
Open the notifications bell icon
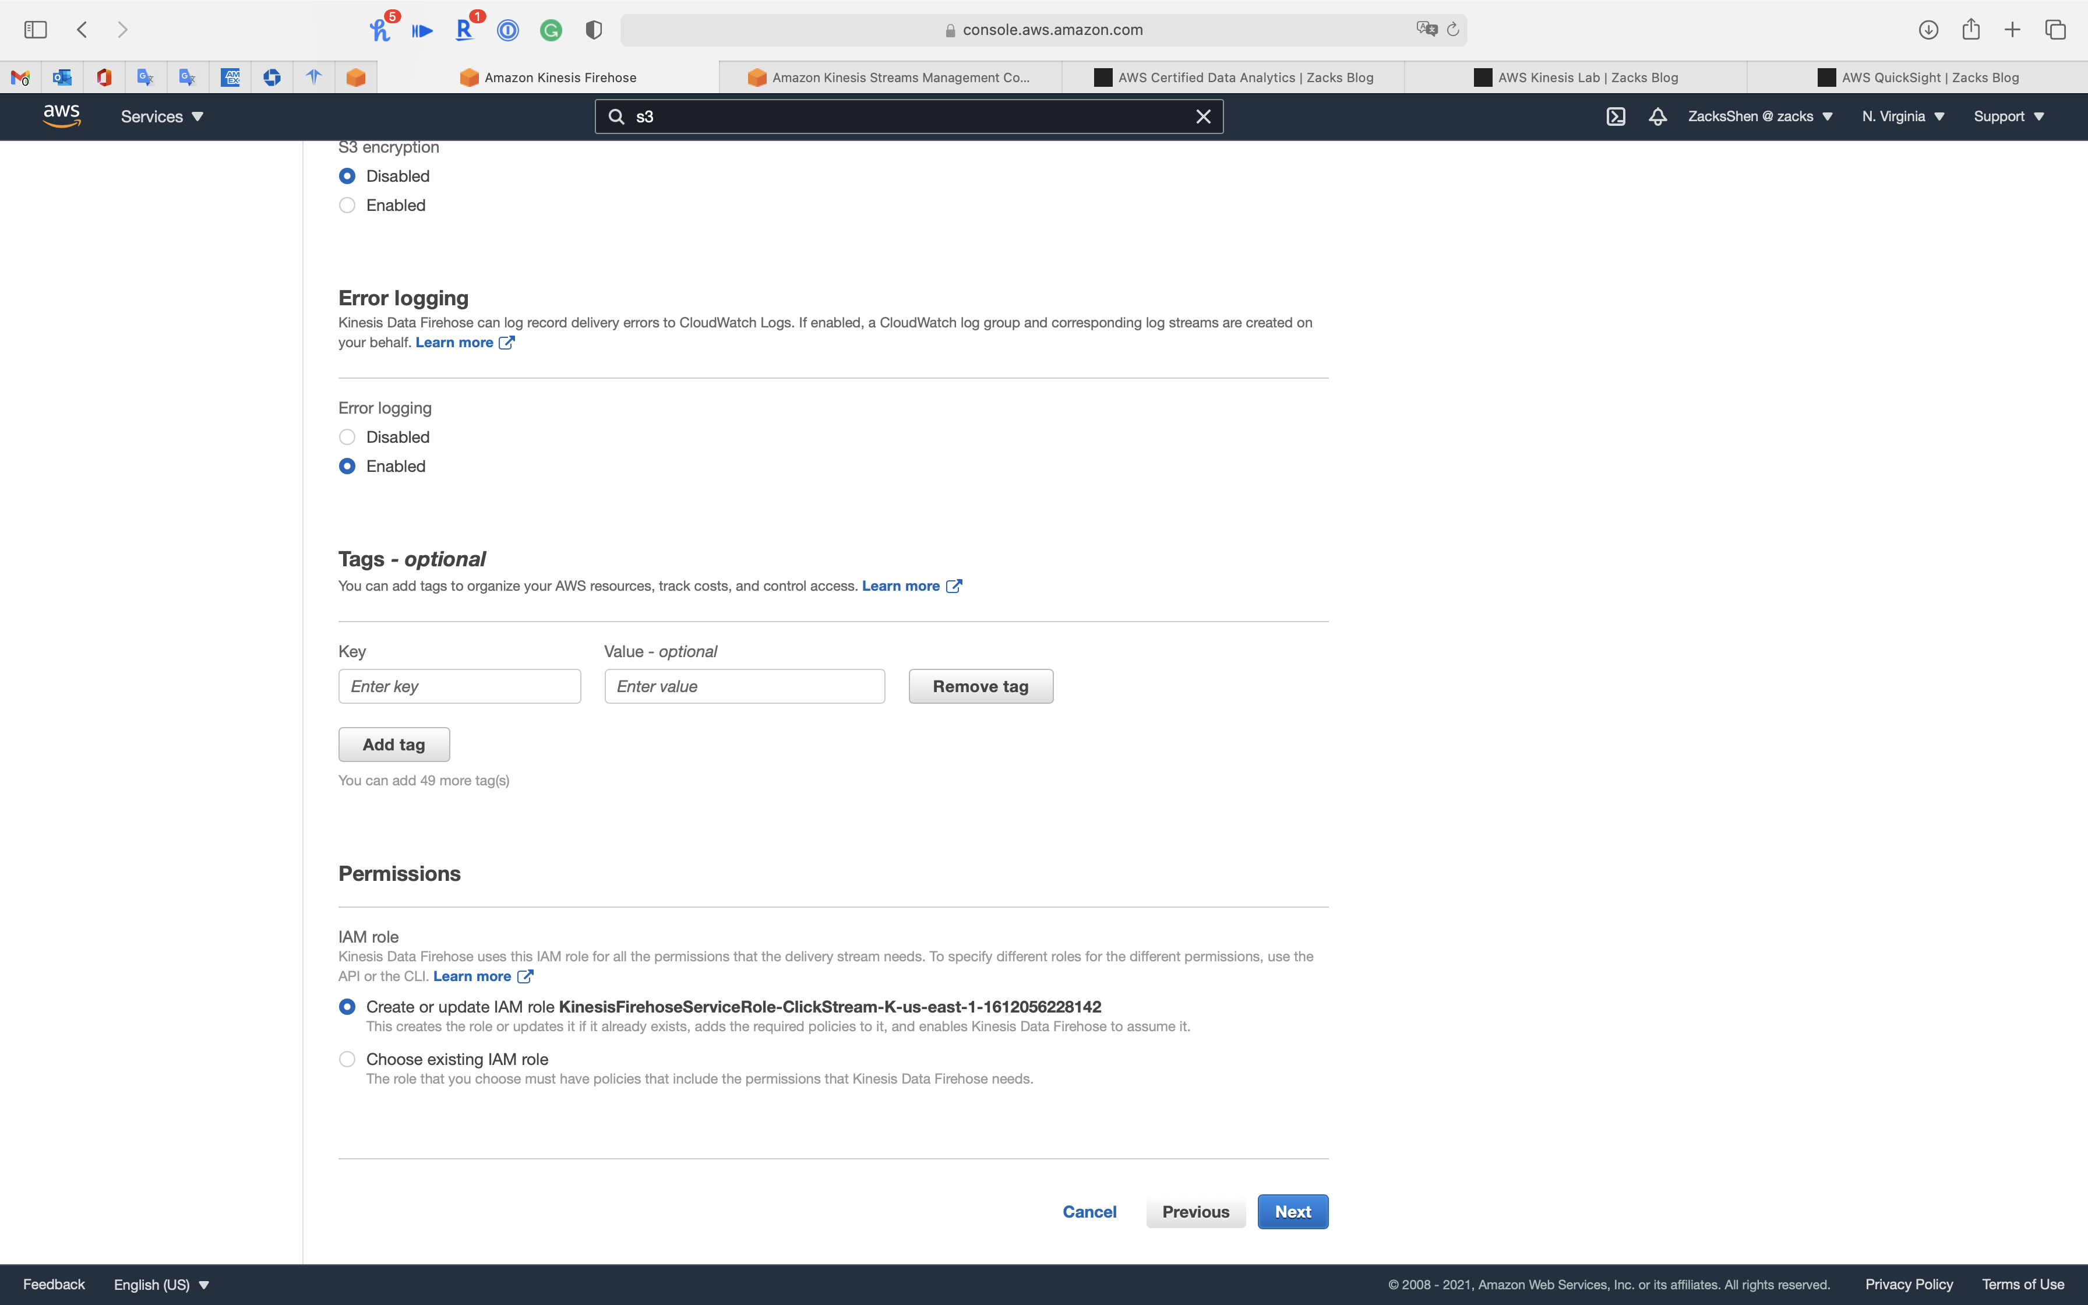pos(1657,117)
